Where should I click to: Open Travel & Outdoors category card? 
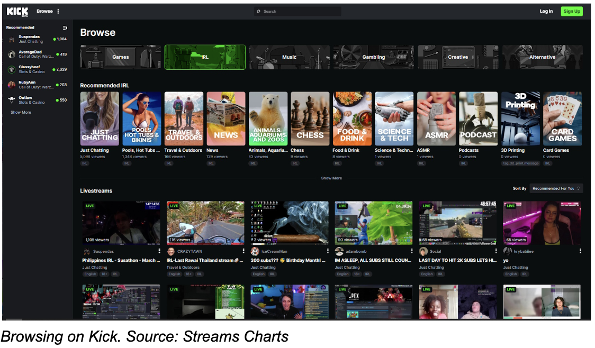click(184, 118)
